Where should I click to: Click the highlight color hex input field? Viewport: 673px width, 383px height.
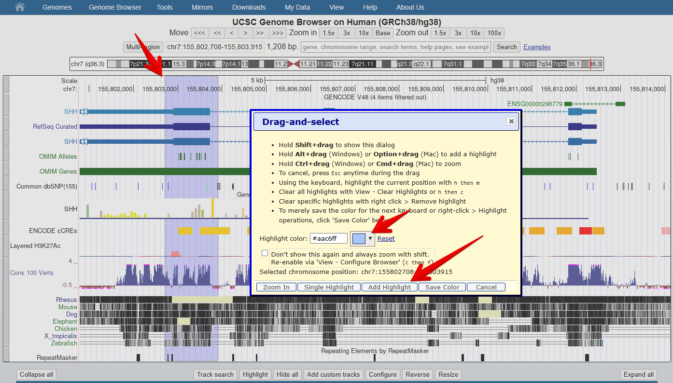coord(328,238)
